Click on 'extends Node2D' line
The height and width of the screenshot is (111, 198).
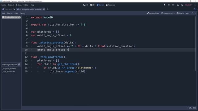(x=42, y=18)
